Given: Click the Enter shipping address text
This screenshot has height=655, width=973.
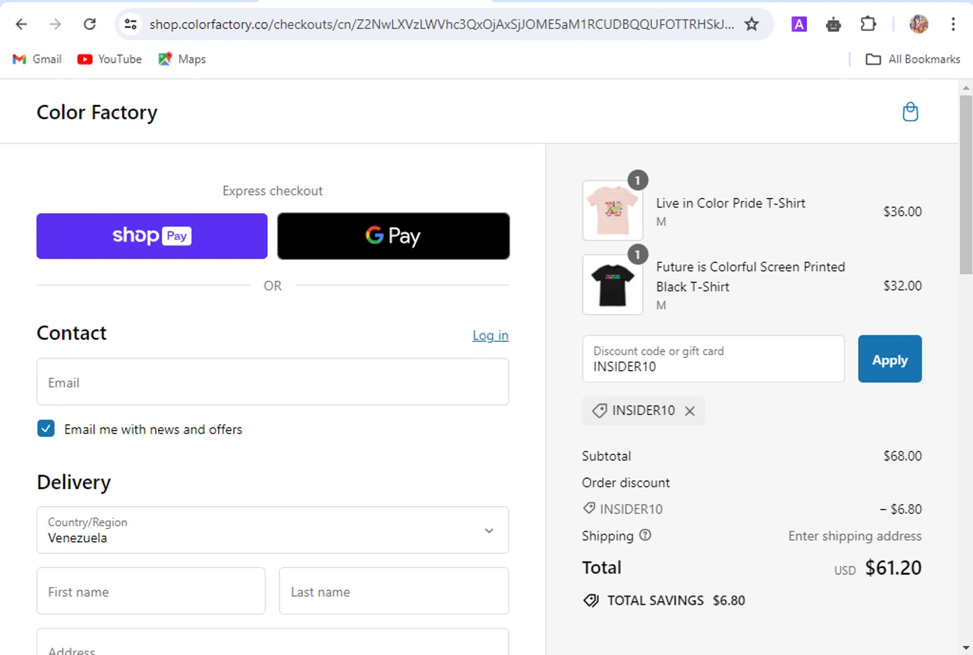Looking at the screenshot, I should [855, 536].
